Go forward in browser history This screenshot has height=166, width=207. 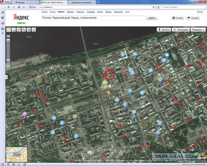[x=14, y=7]
